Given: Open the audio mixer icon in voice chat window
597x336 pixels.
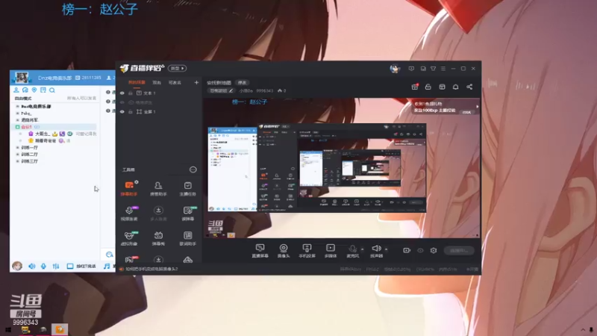Looking at the screenshot, I should [56, 266].
